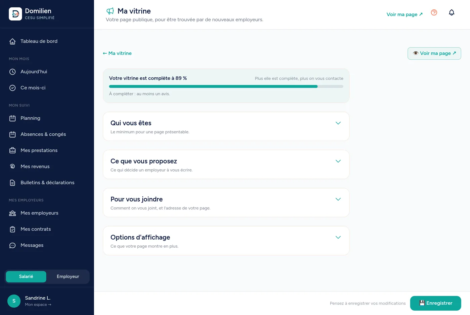
Task: Click the clock icon next to Aujourd'hui
Action: point(12,72)
